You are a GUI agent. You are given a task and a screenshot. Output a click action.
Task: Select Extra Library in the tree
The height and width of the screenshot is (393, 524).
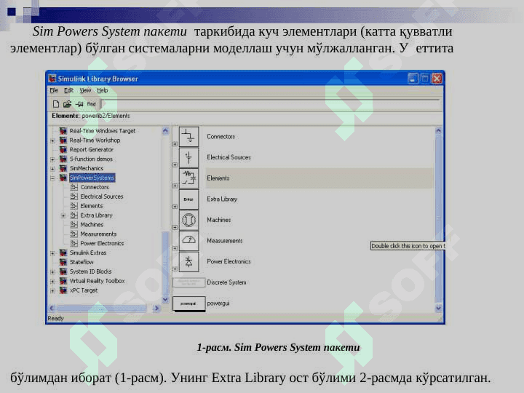(x=96, y=215)
